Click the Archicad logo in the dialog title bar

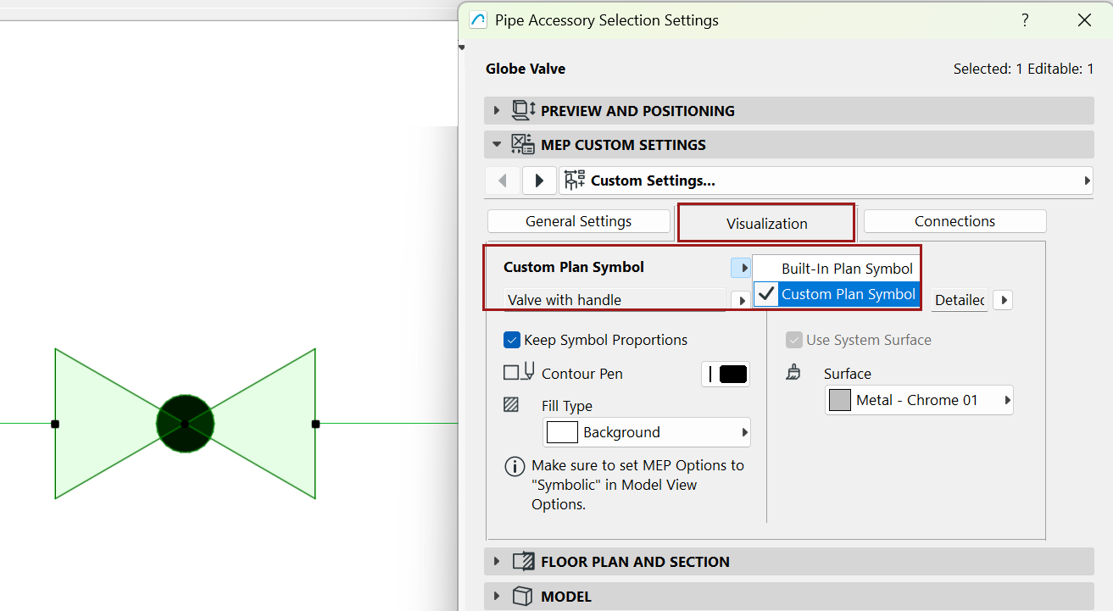click(x=478, y=20)
